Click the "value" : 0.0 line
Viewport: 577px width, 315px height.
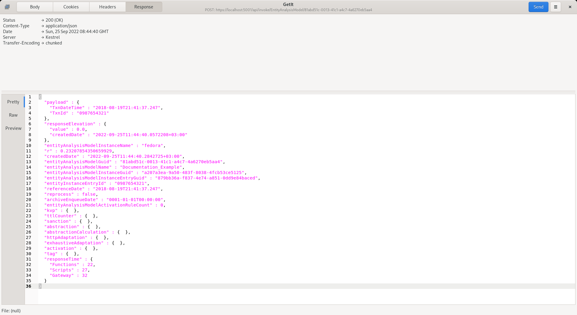tap(68, 129)
